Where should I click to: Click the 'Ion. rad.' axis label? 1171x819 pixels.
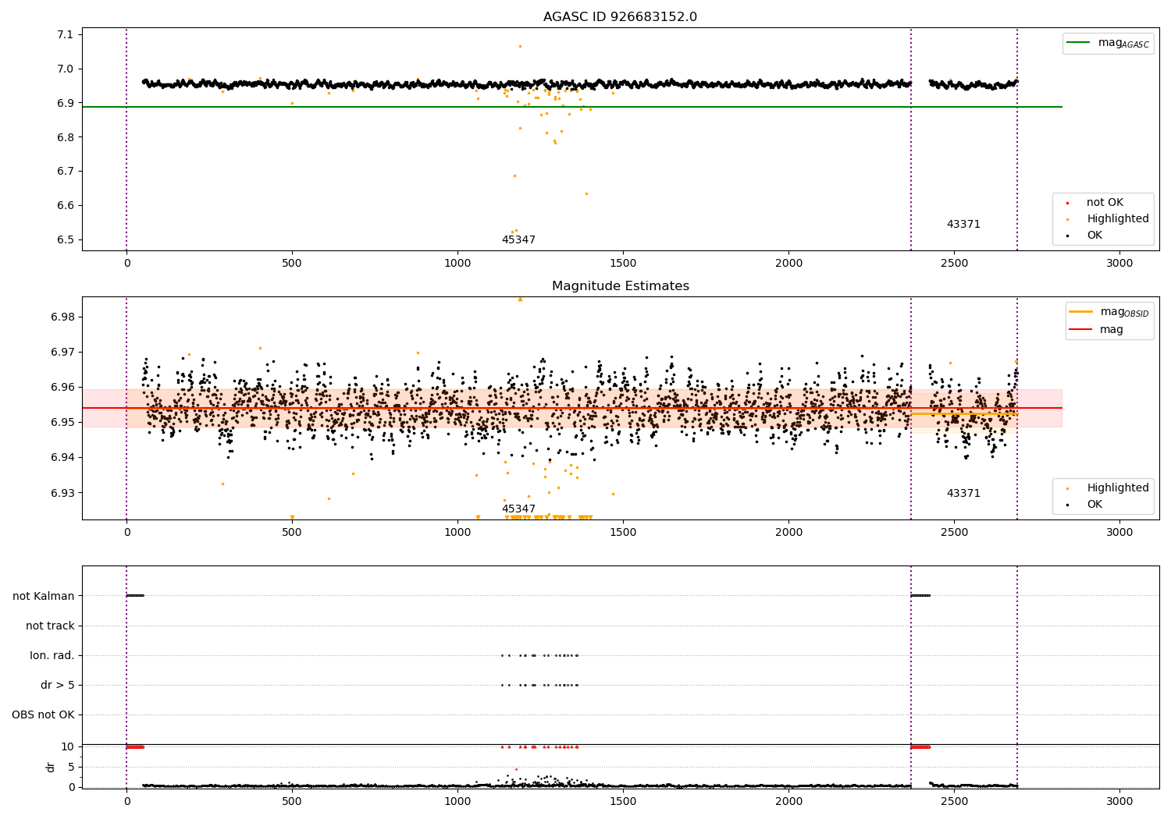click(x=52, y=656)
